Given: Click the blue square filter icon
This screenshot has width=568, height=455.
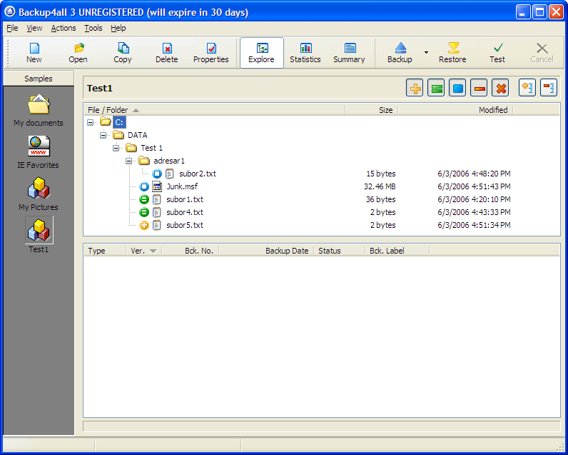Looking at the screenshot, I should (457, 88).
